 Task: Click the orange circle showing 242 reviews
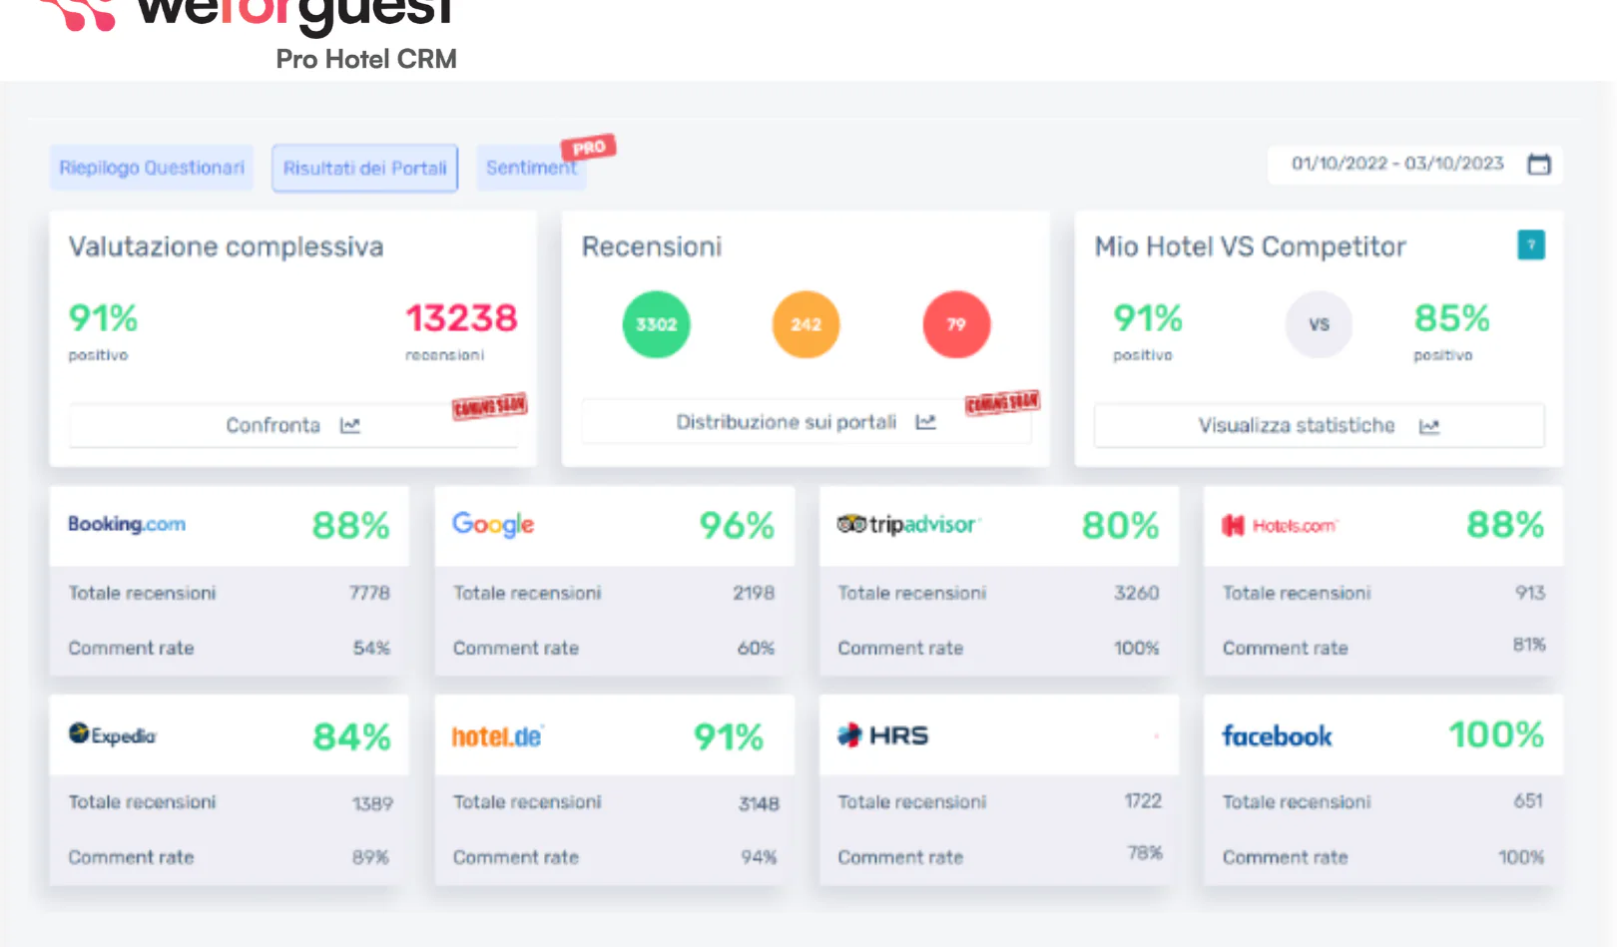coord(806,324)
